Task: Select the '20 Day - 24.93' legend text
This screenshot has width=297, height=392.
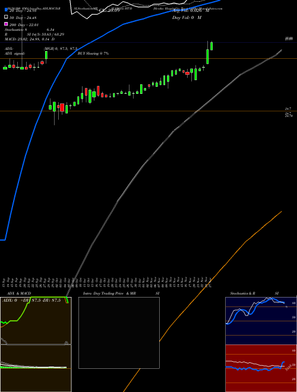Action: coord(23,11)
